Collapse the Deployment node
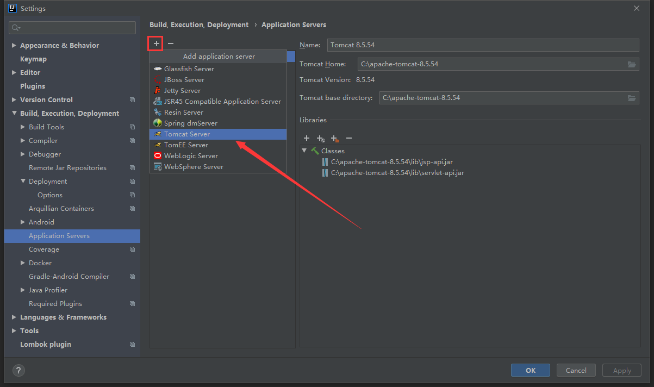Image resolution: width=654 pixels, height=387 pixels. (x=22, y=182)
